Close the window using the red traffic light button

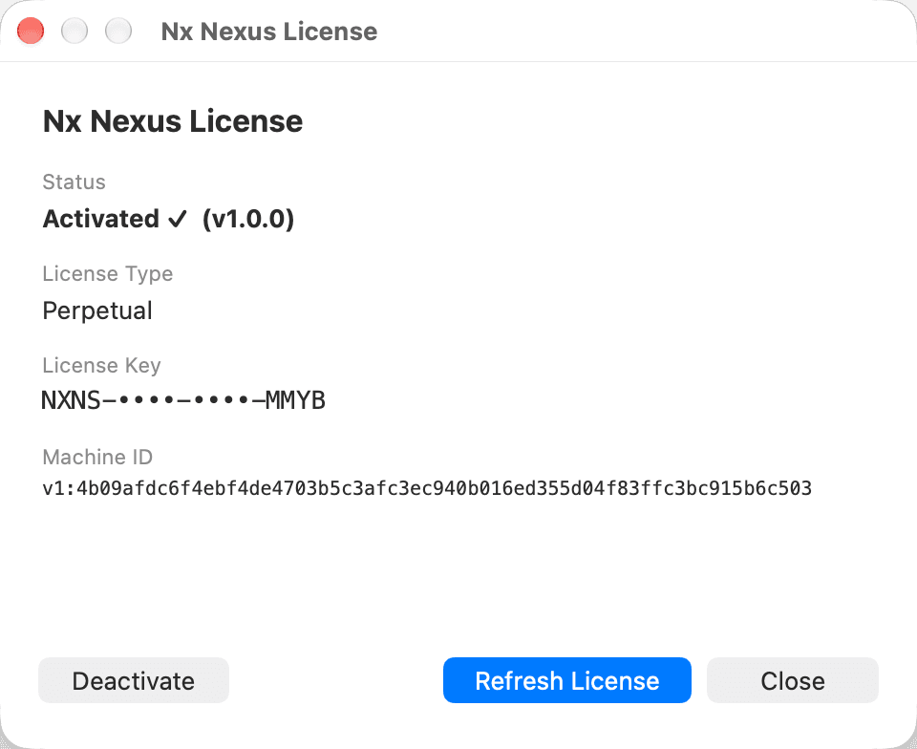coord(31,31)
